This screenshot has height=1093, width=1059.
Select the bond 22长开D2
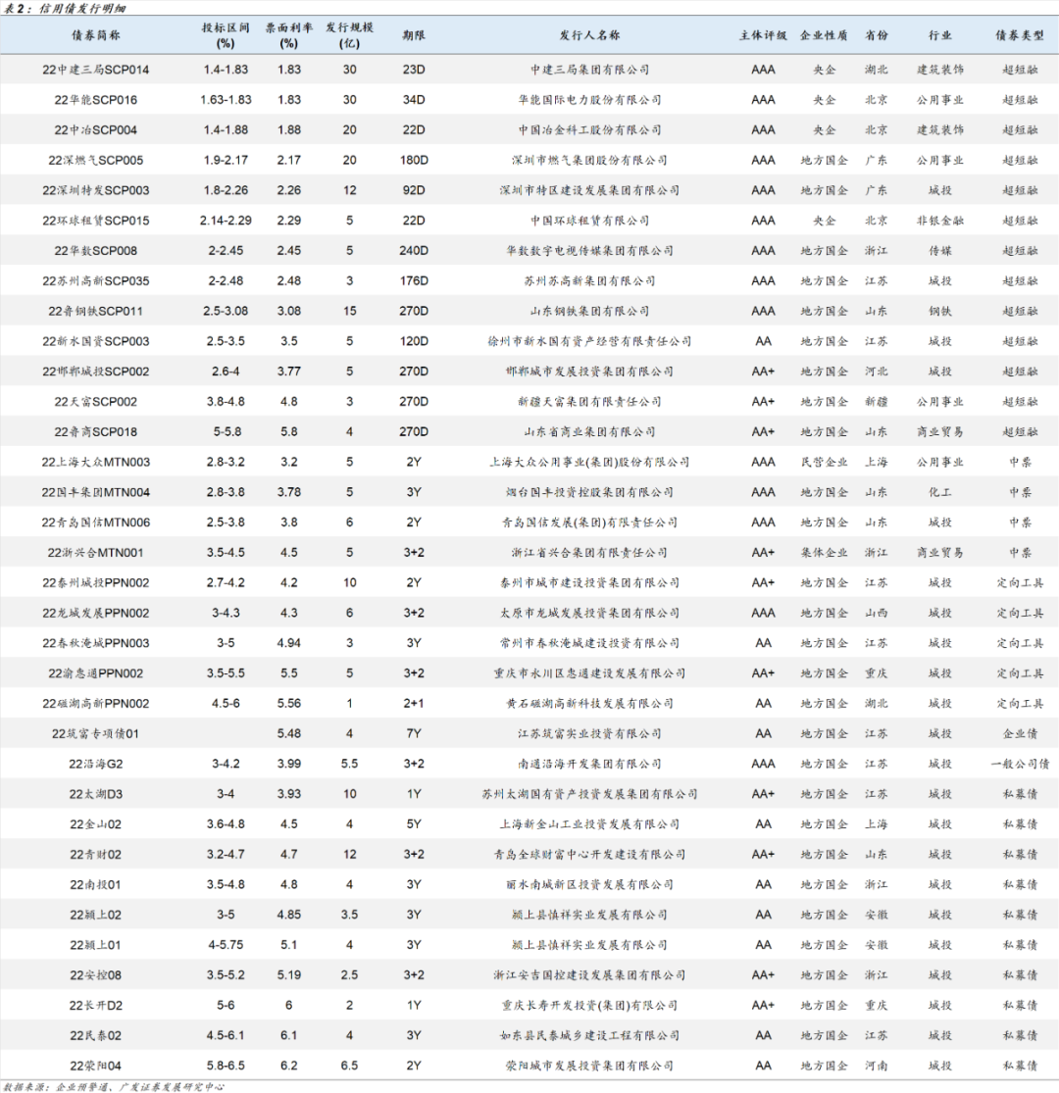click(x=95, y=1005)
